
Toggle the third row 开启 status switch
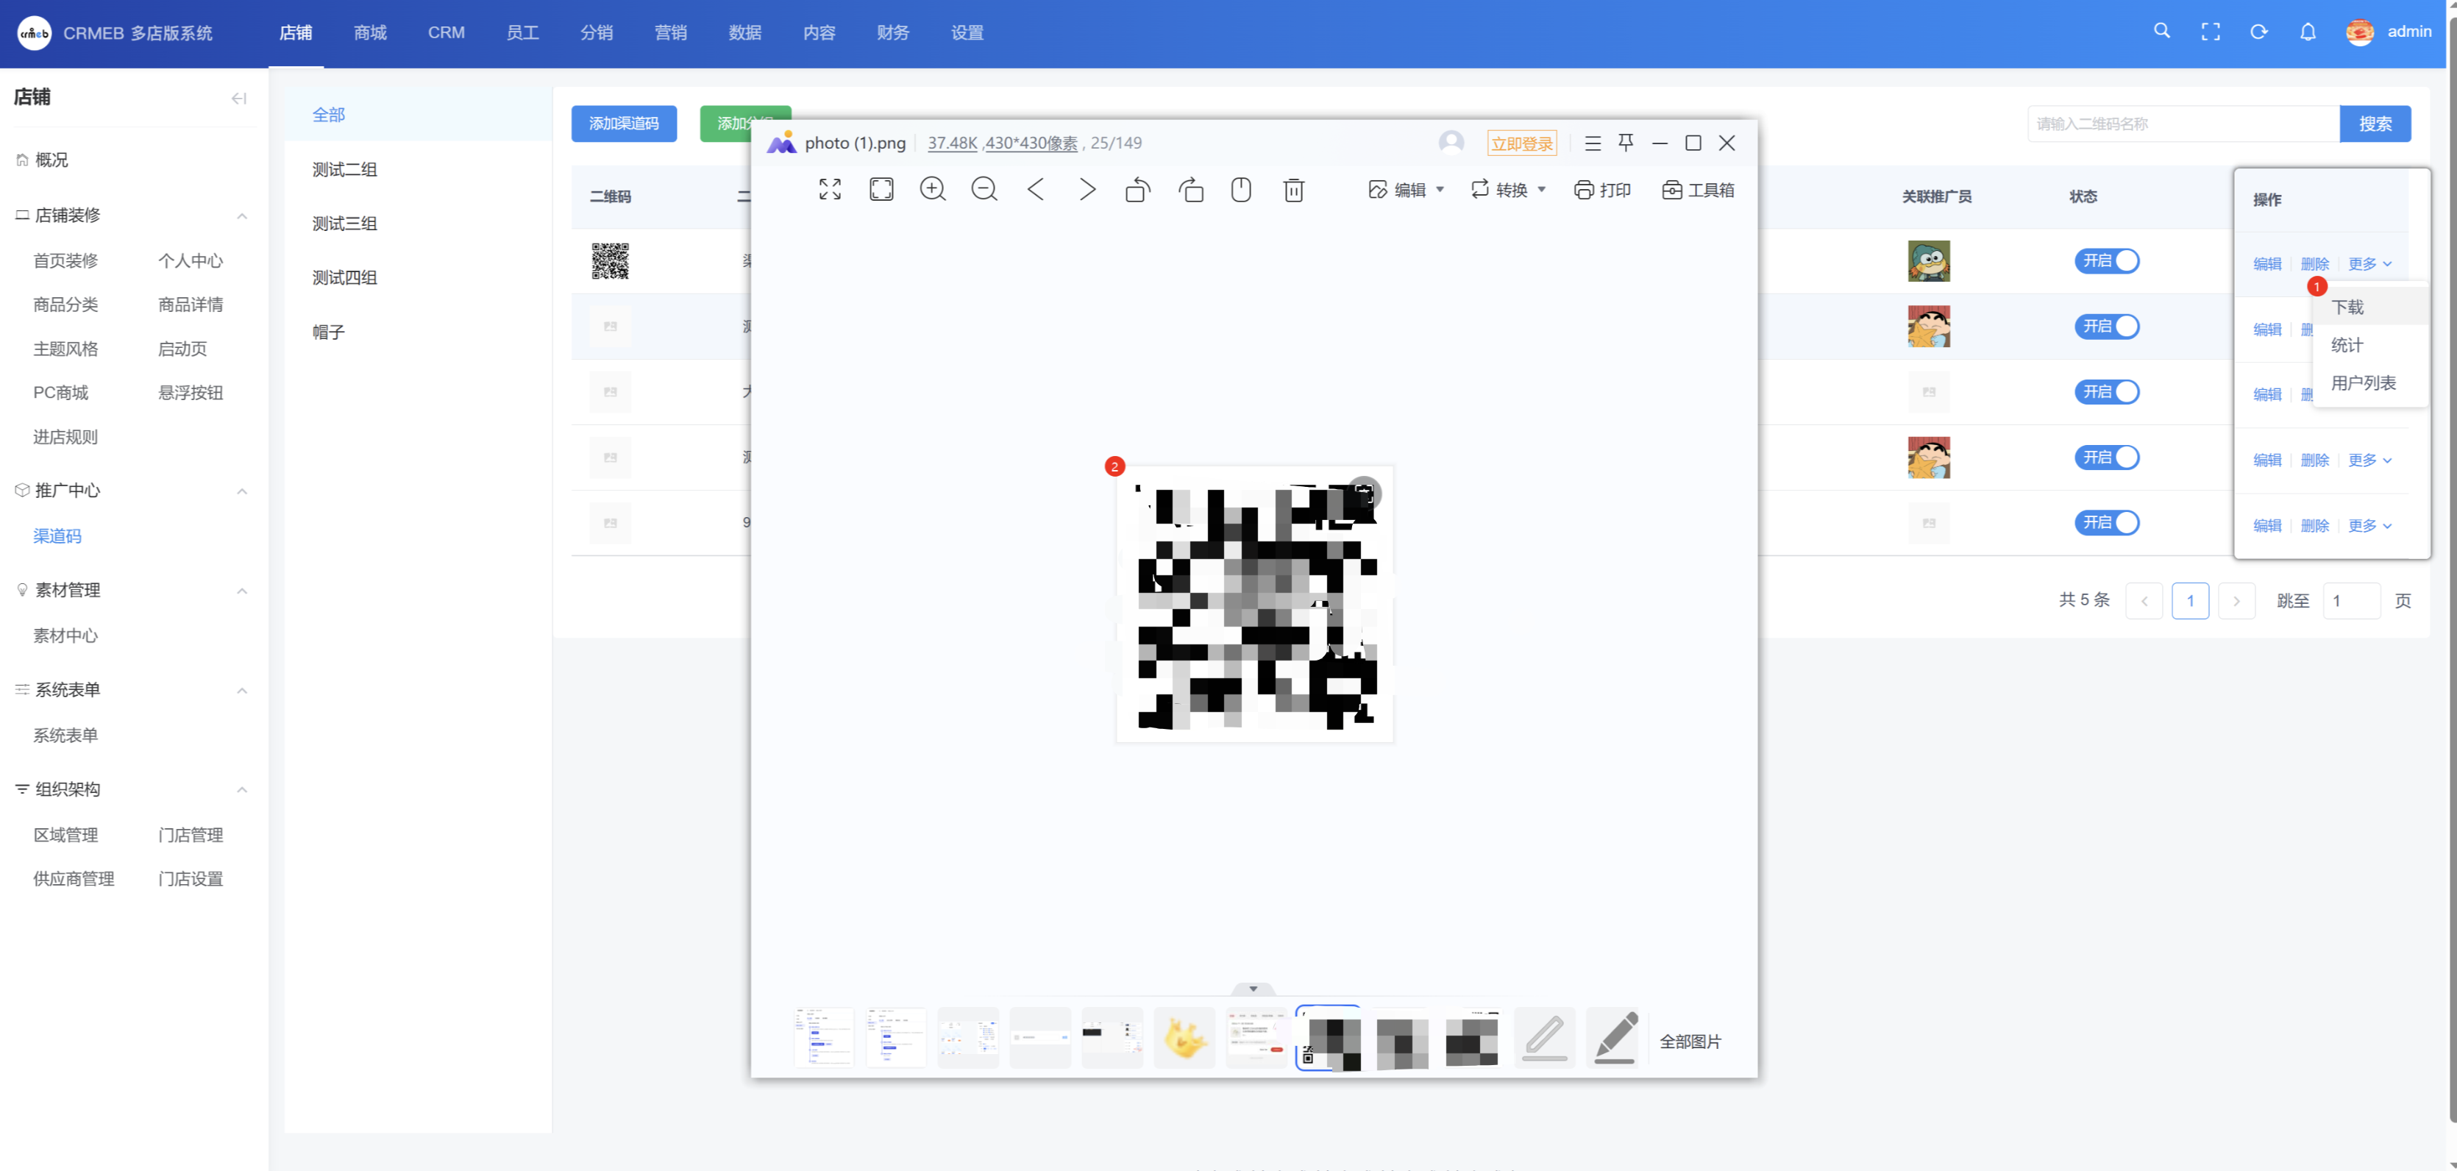2106,392
